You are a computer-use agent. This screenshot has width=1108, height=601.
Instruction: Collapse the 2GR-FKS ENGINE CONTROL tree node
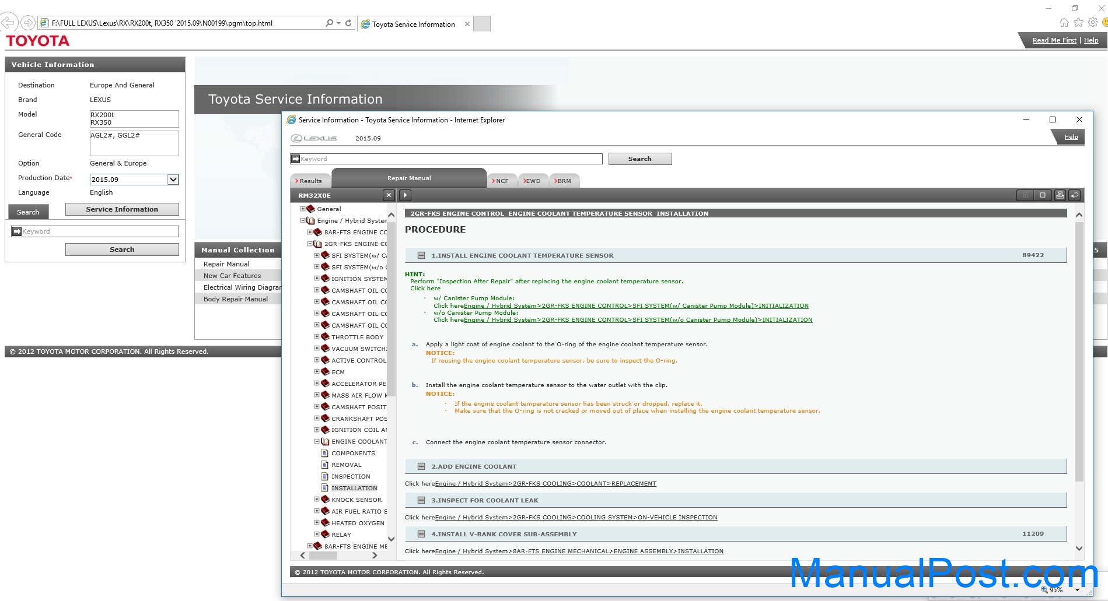click(310, 244)
